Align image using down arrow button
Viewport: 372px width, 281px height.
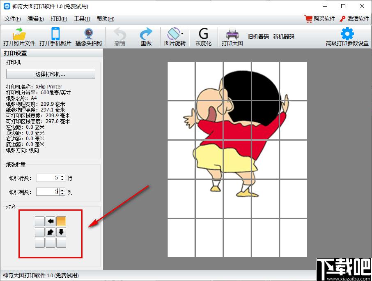61,232
